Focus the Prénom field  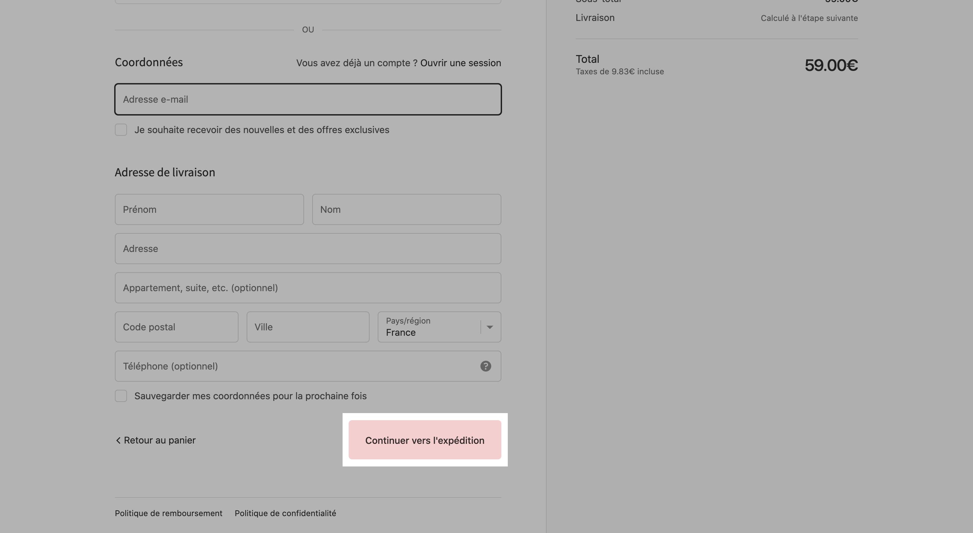point(209,209)
